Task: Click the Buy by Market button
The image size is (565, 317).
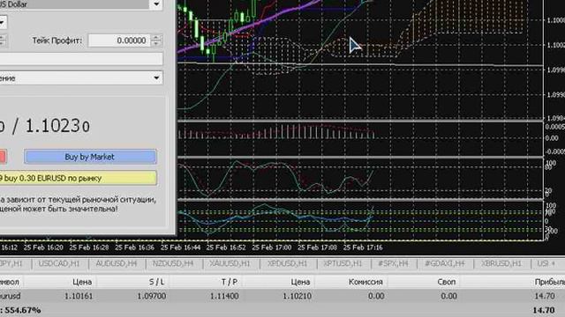Action: tap(90, 157)
